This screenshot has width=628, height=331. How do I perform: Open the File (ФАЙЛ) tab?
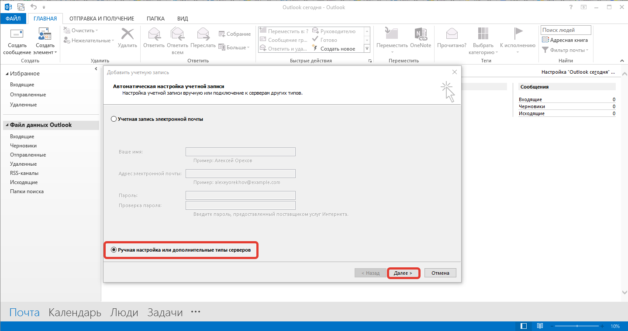point(13,19)
